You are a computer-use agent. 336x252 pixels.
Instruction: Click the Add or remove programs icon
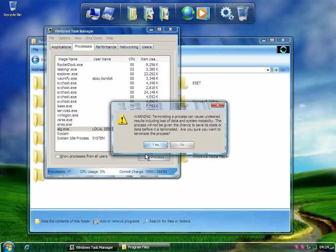pyautogui.click(x=96, y=221)
